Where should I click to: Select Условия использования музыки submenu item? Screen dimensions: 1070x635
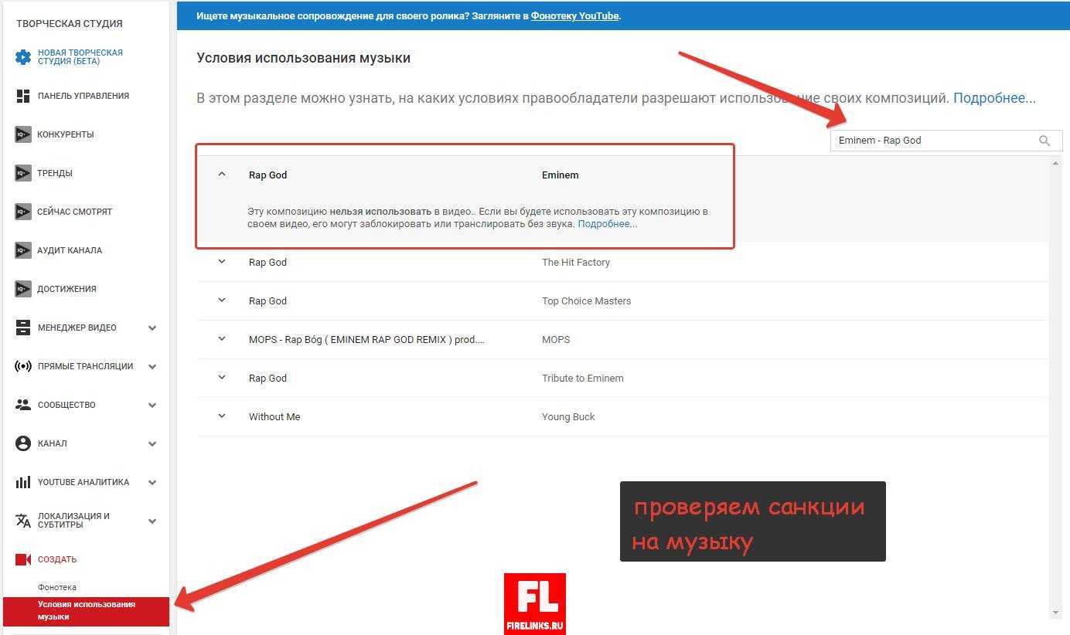coord(87,611)
